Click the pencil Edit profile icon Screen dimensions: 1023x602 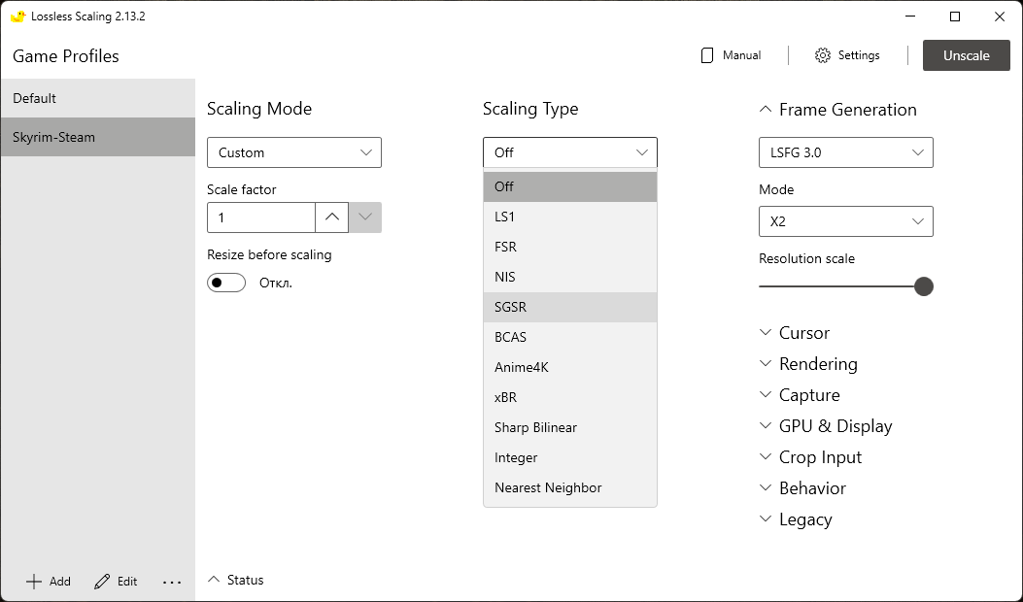pyautogui.click(x=102, y=582)
